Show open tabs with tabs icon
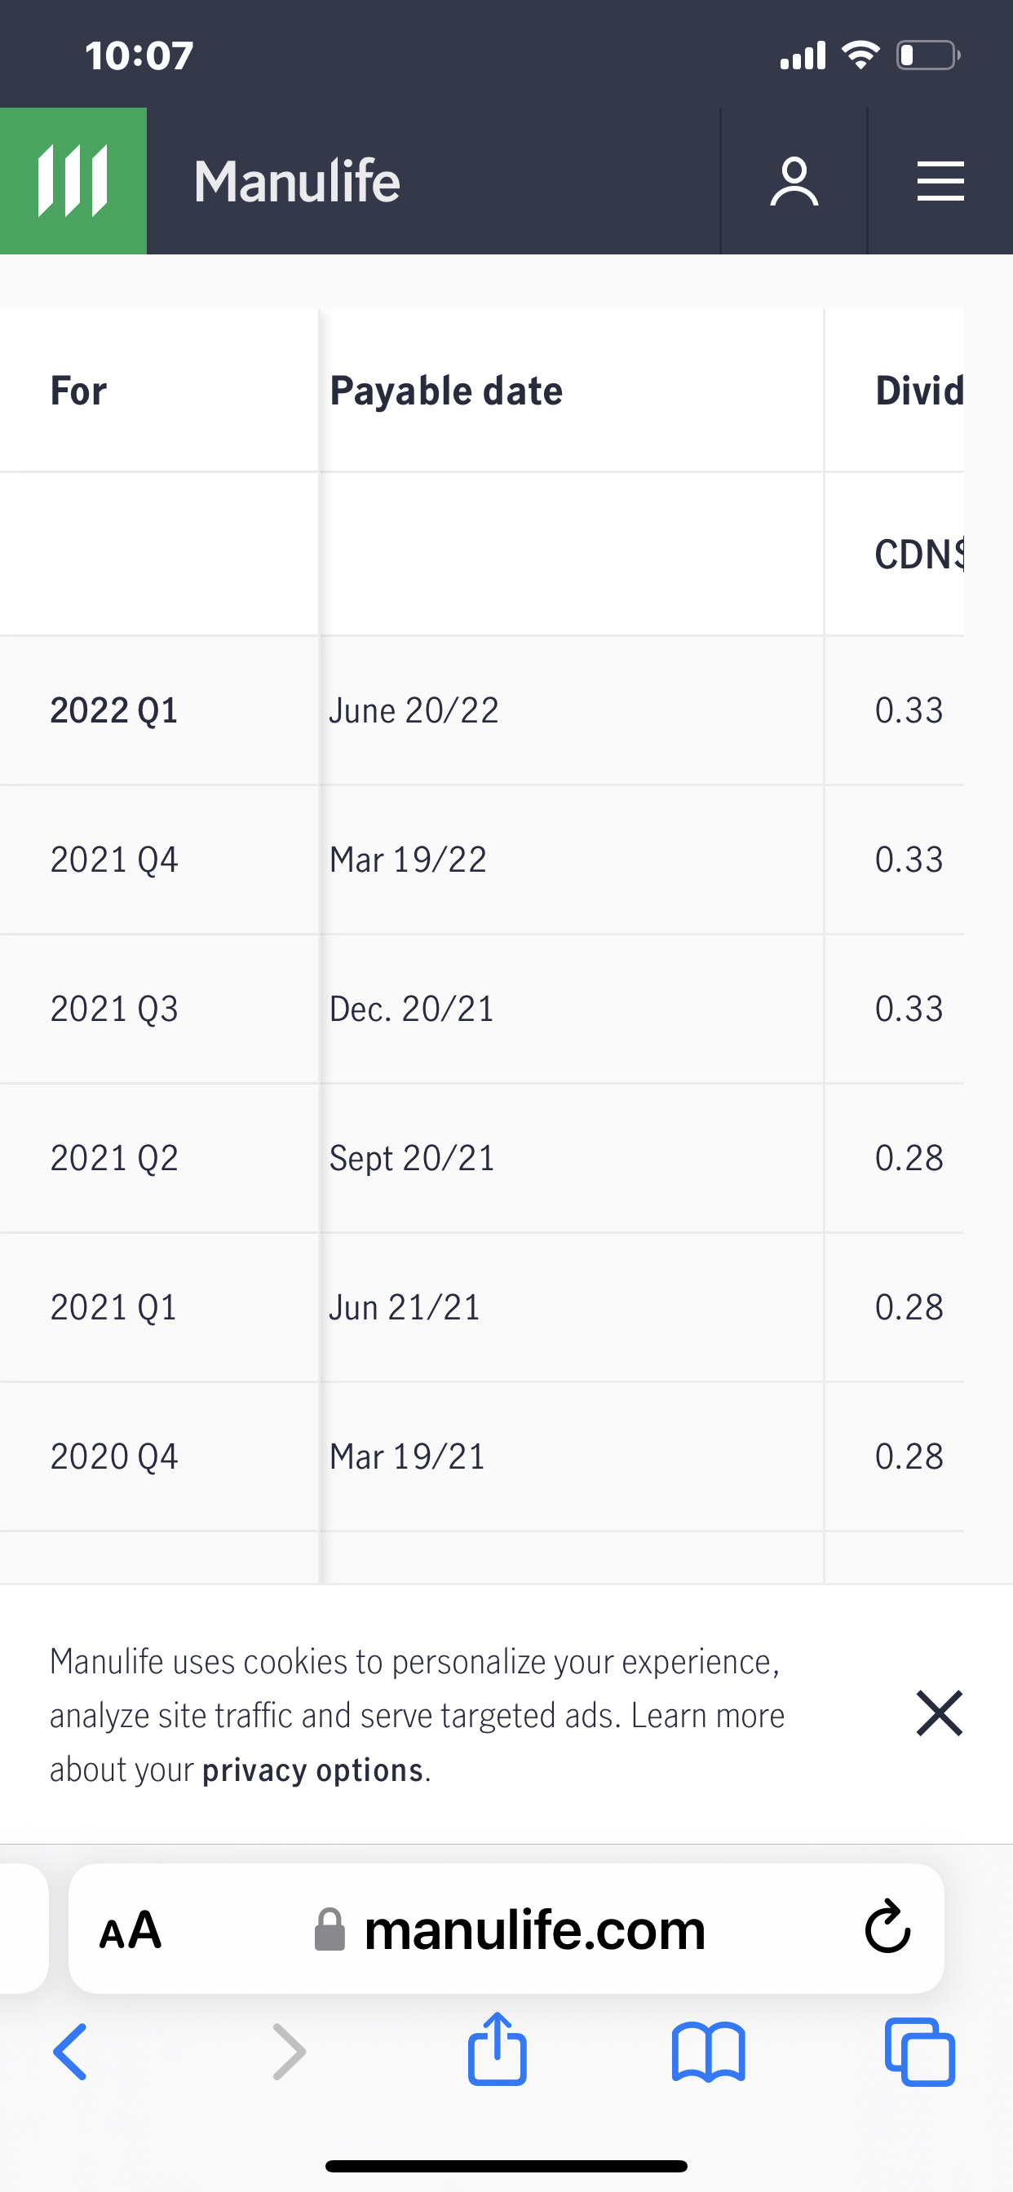This screenshot has width=1013, height=2192. pyautogui.click(x=919, y=2052)
